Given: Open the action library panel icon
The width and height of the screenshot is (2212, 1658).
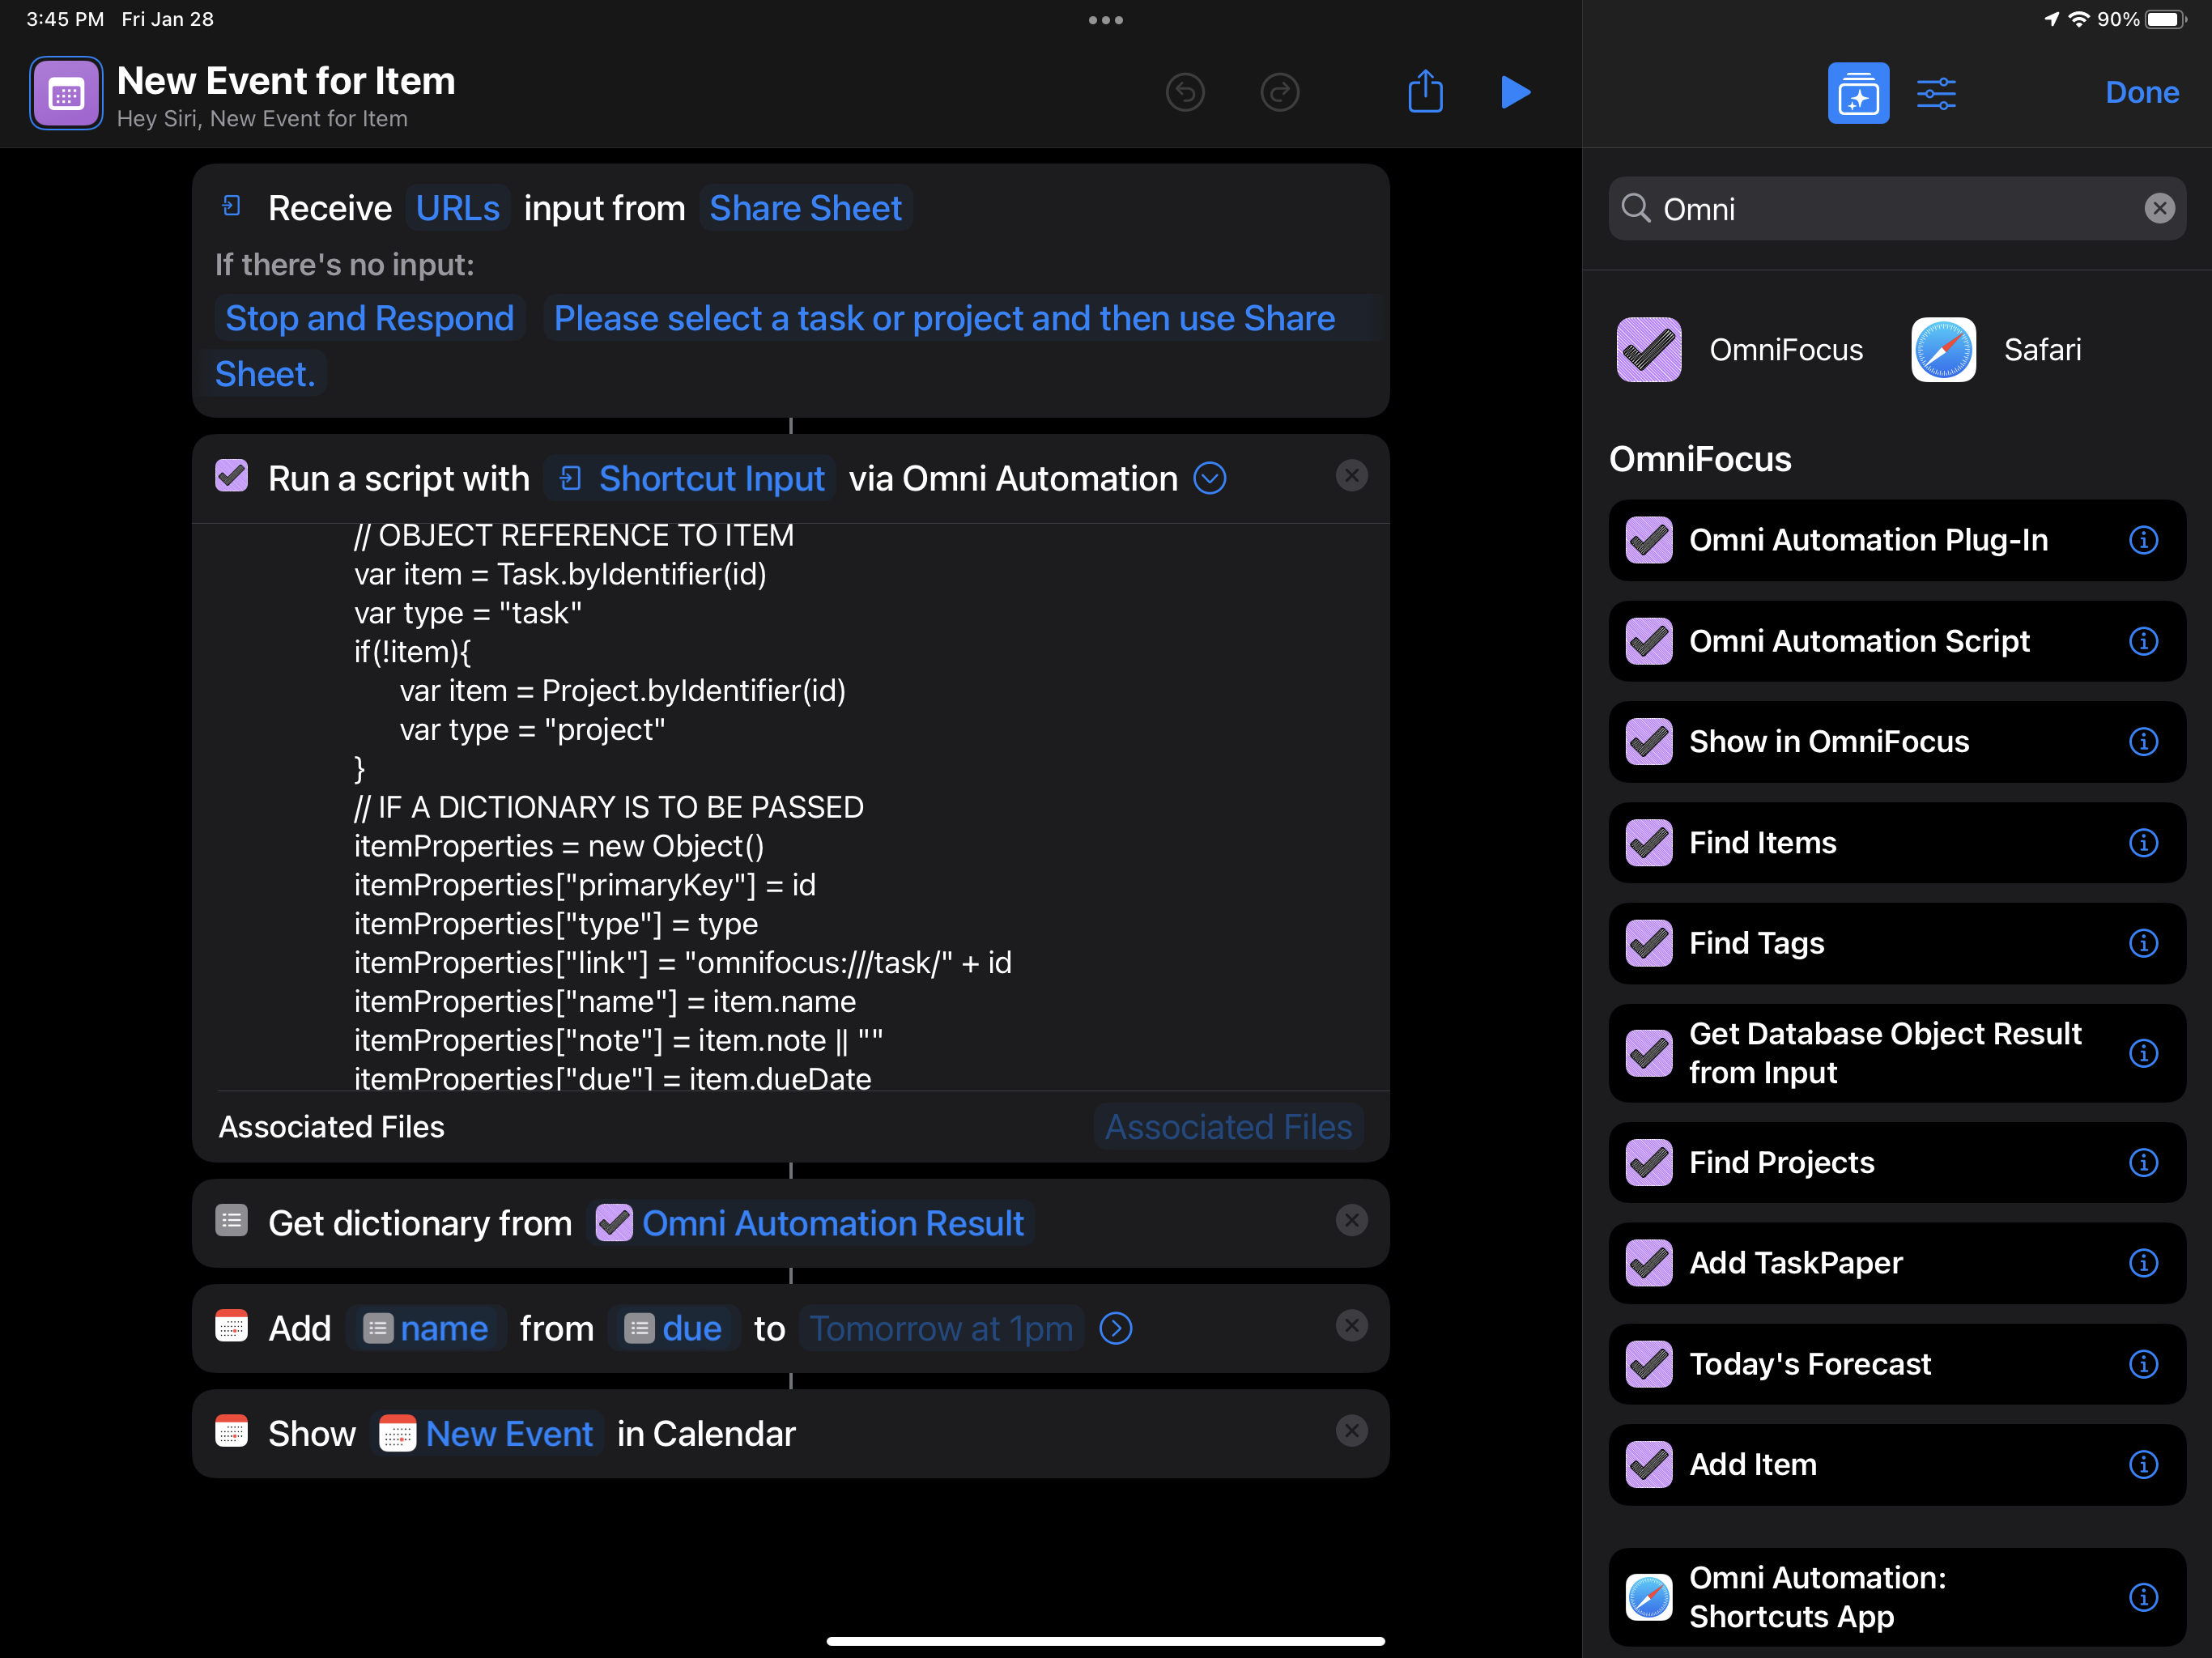Looking at the screenshot, I should pyautogui.click(x=1857, y=93).
